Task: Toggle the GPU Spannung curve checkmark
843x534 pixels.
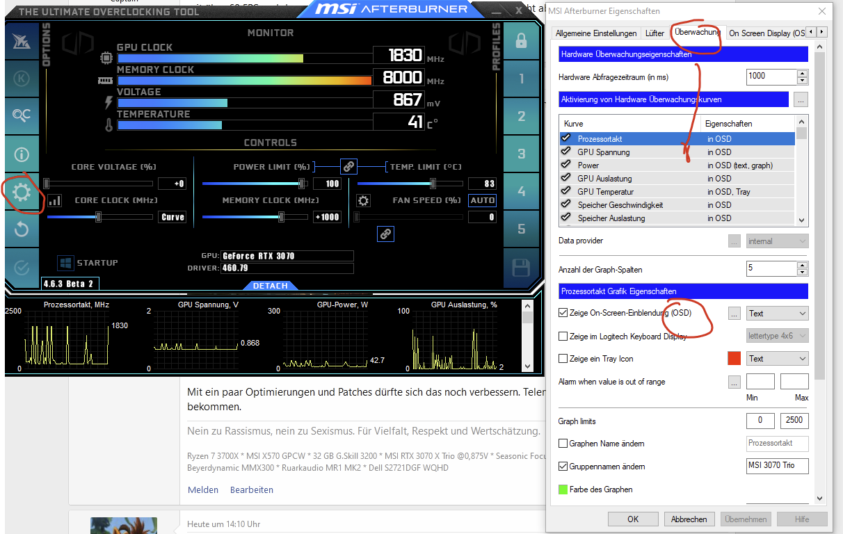Action: point(566,152)
